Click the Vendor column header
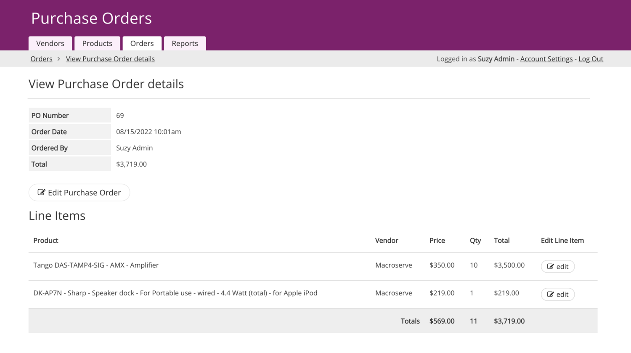631x353 pixels. pos(386,241)
